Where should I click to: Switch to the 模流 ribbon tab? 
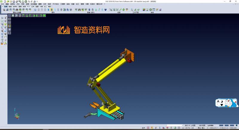(x=50, y=7)
